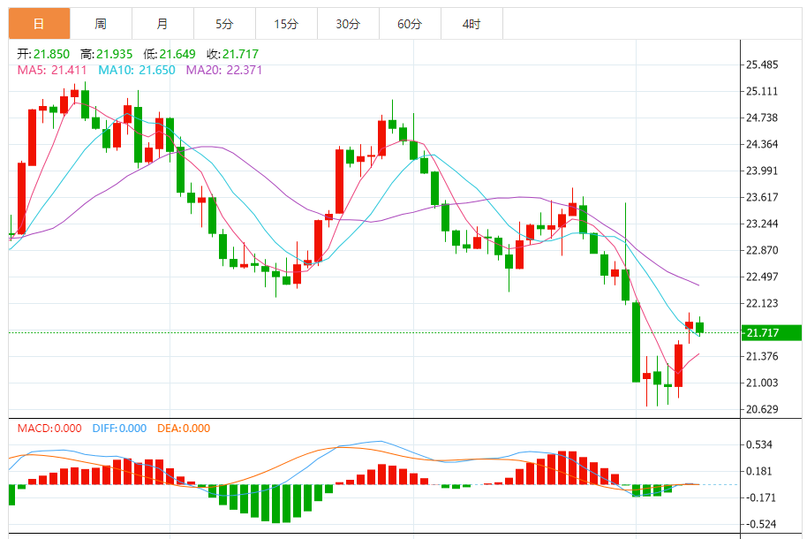Click the MA20: 22.371 indicator label
Screen dimensions: 807x539
coord(224,70)
